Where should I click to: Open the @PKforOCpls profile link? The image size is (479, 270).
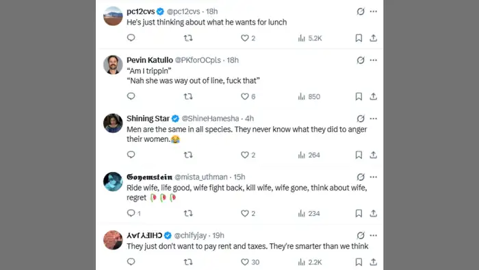pos(198,60)
